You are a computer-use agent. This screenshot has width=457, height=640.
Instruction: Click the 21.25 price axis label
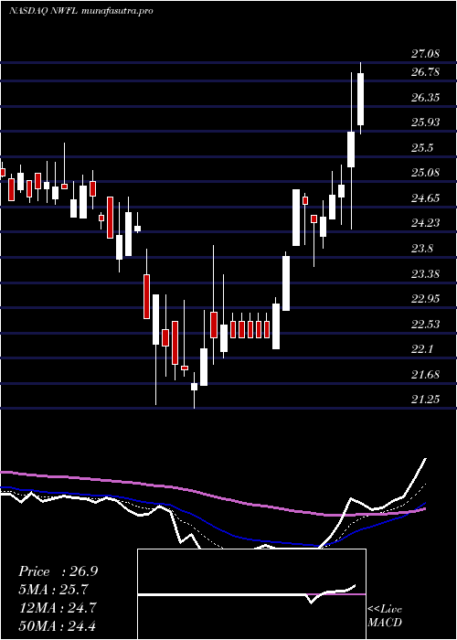(425, 400)
